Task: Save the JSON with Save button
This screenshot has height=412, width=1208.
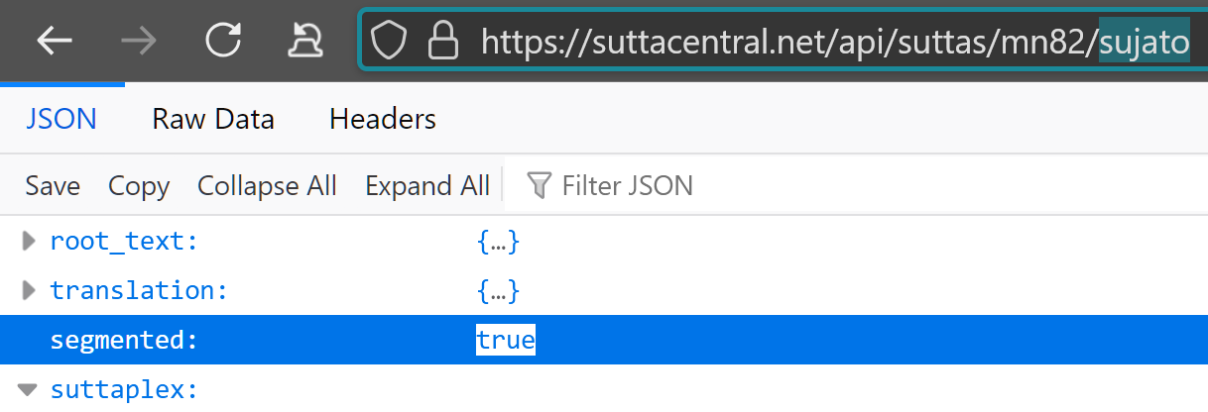Action: point(53,185)
